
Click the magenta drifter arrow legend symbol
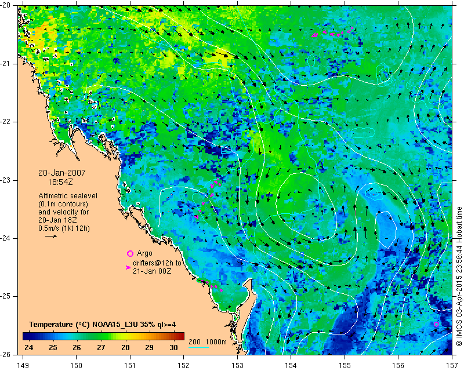(128, 267)
